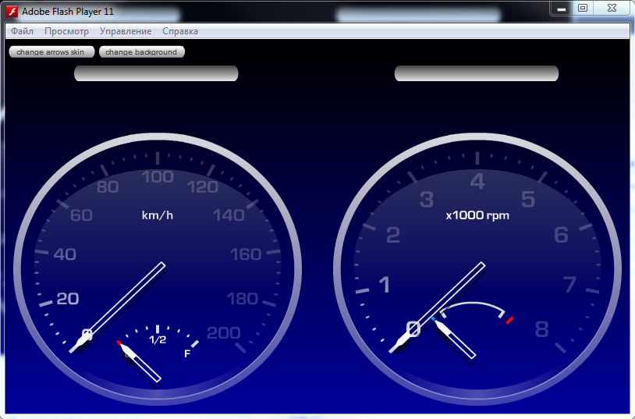
Task: Select the temperature gauge needle in tachometer
Action: (456, 339)
